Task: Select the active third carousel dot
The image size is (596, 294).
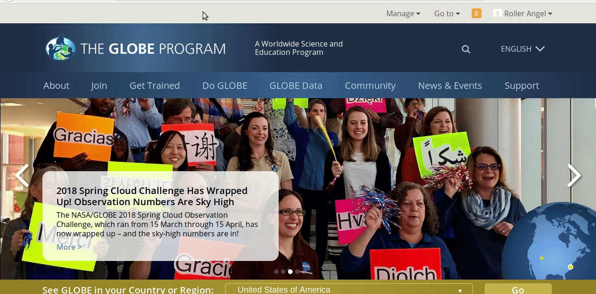Action: pyautogui.click(x=290, y=272)
